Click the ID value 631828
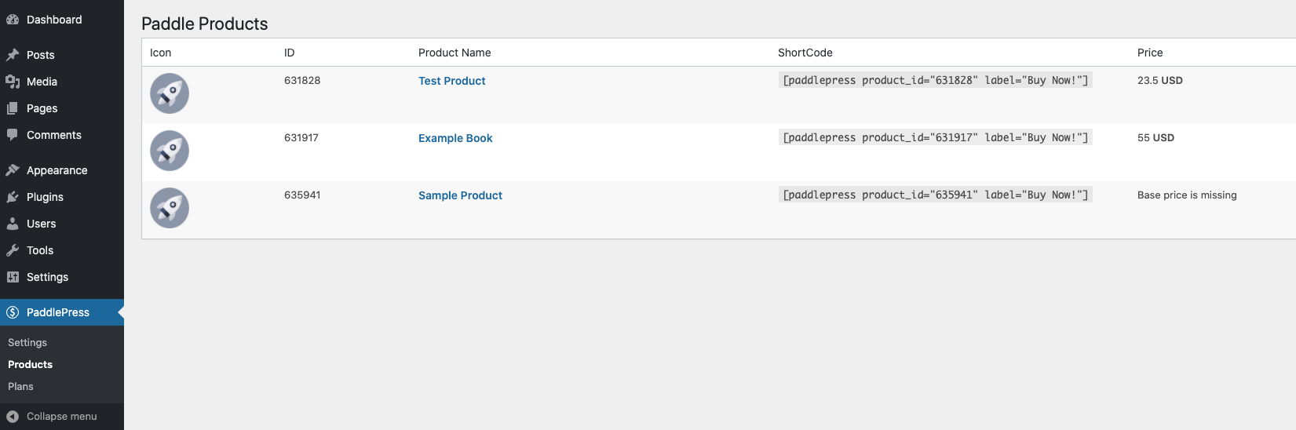 (302, 80)
